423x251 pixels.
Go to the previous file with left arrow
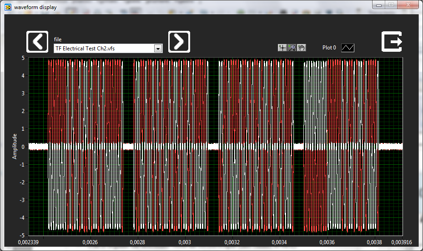click(x=37, y=42)
